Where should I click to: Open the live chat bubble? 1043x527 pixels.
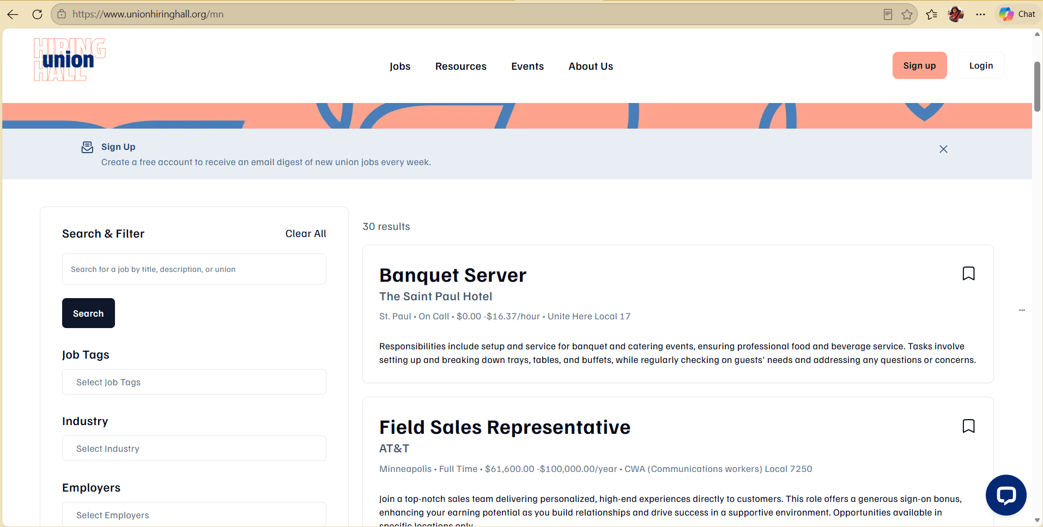[1006, 495]
